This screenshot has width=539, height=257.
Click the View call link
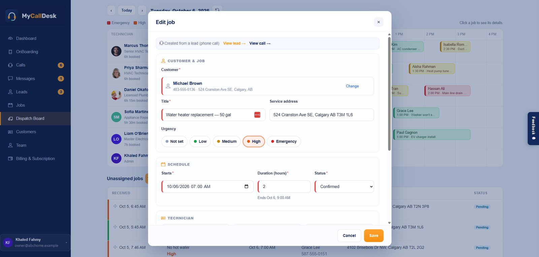[260, 43]
